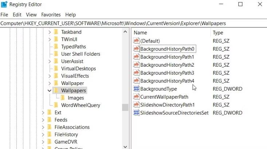Click the GameDVR folder icon
267x149 pixels.
click(x=50, y=142)
